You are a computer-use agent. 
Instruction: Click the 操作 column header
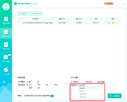[113, 19]
